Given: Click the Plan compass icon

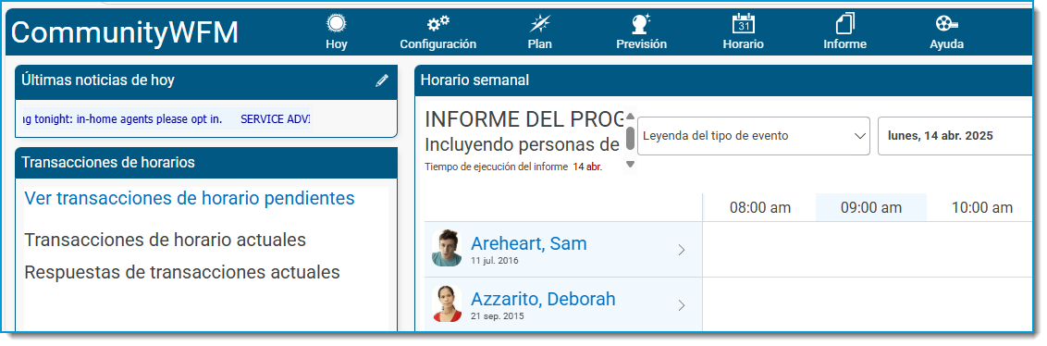Looking at the screenshot, I should tap(539, 23).
